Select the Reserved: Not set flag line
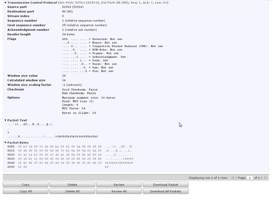This screenshot has width=273, height=201. 92,39
